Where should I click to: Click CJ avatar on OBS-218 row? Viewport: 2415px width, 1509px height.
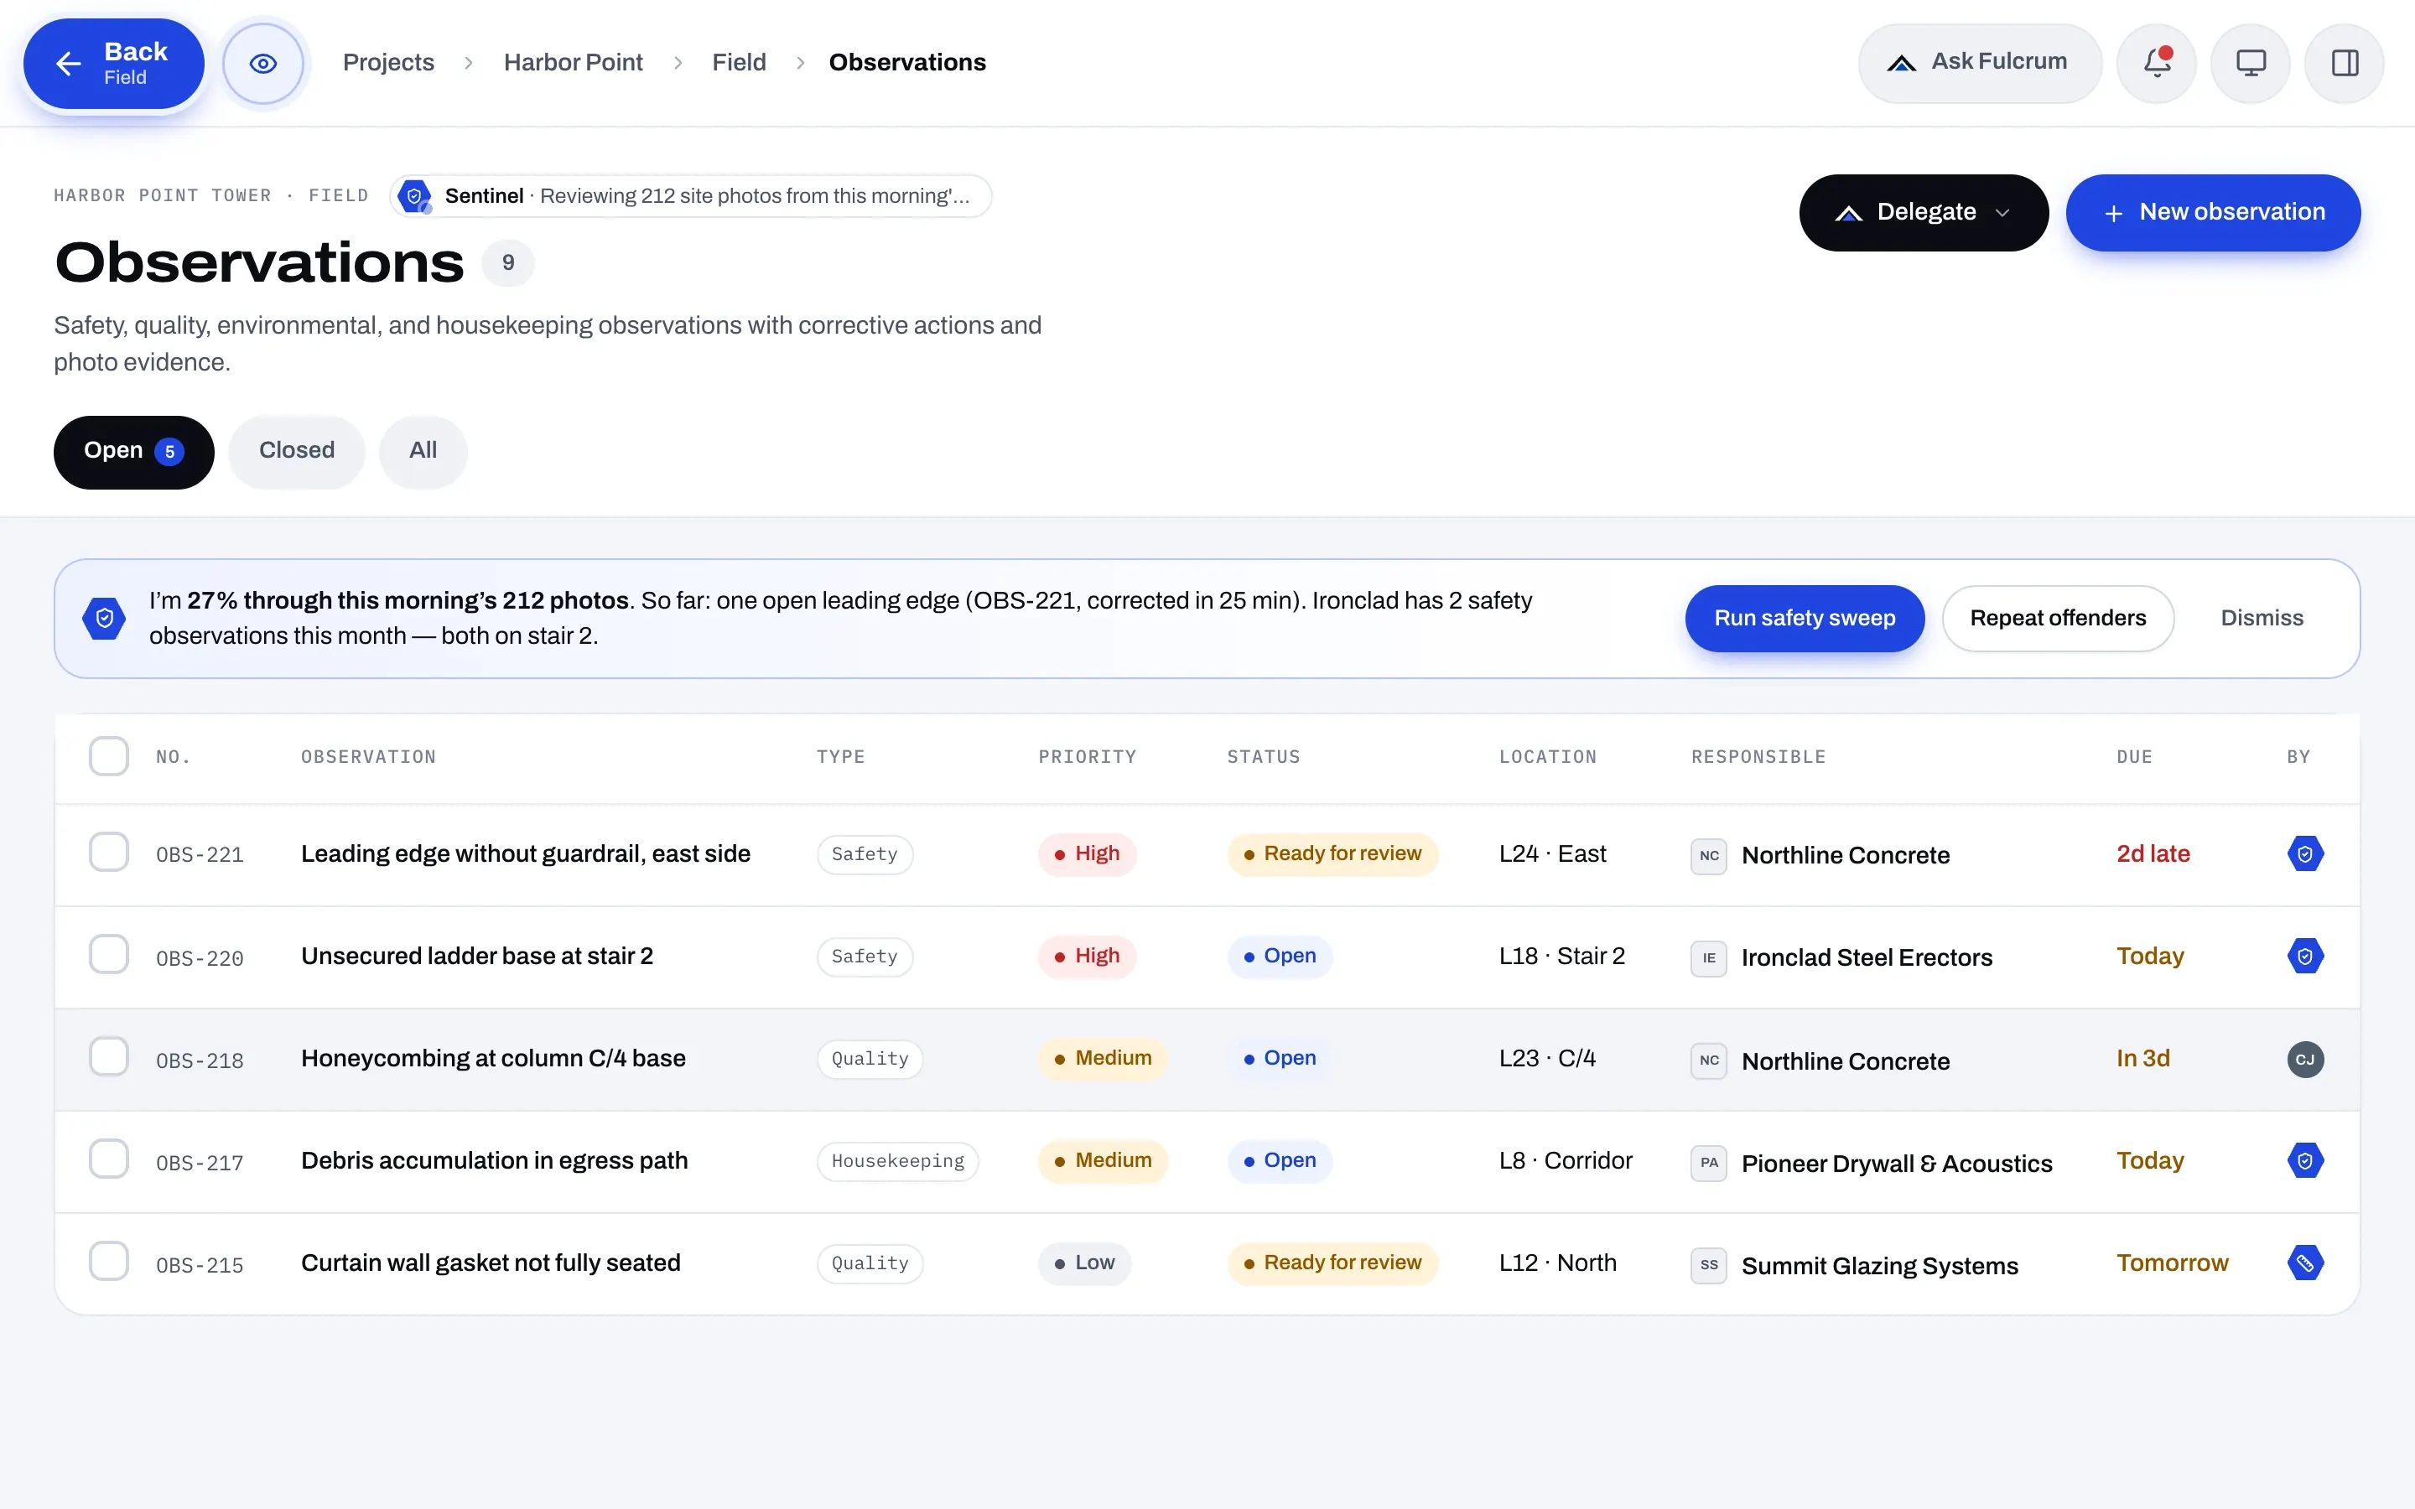pyautogui.click(x=2305, y=1059)
